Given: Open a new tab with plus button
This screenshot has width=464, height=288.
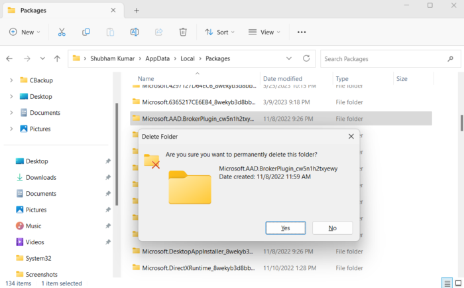Looking at the screenshot, I should pyautogui.click(x=137, y=11).
